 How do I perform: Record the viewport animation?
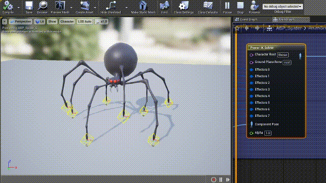click(x=213, y=179)
